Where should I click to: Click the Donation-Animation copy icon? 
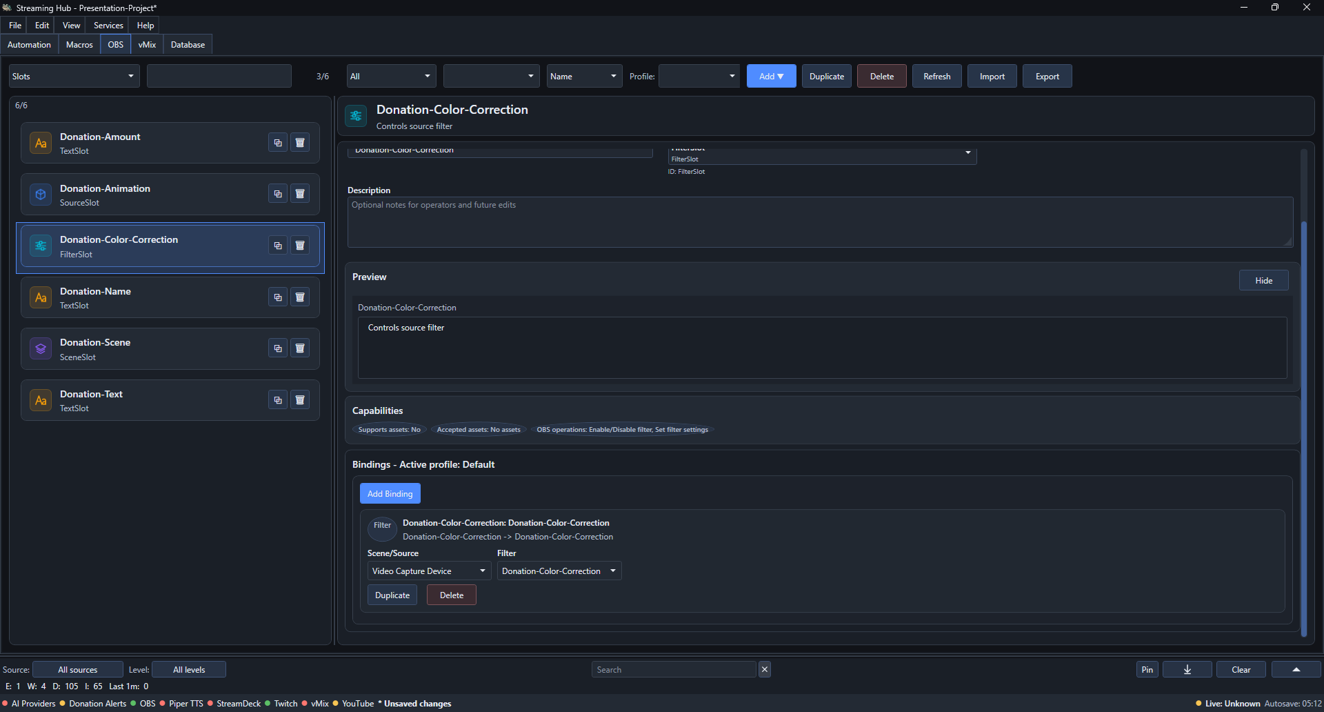278,194
